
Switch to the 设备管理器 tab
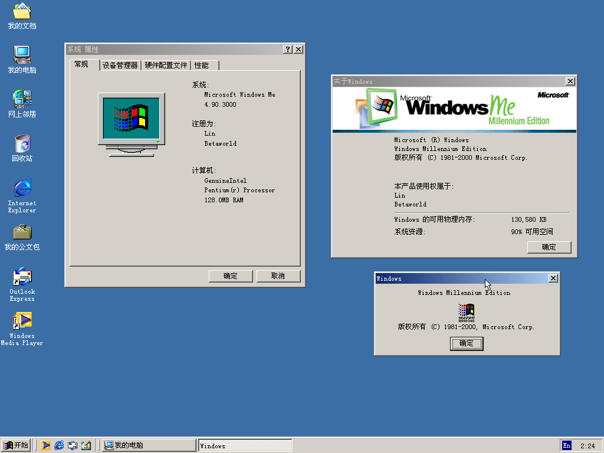click(120, 65)
